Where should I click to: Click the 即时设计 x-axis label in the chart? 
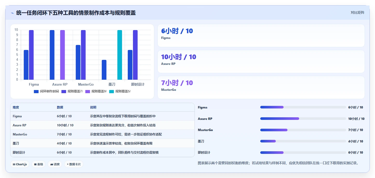138,84
